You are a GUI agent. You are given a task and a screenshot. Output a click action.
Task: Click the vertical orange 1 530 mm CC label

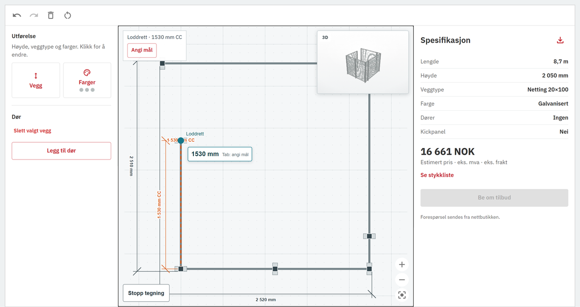tap(159, 204)
